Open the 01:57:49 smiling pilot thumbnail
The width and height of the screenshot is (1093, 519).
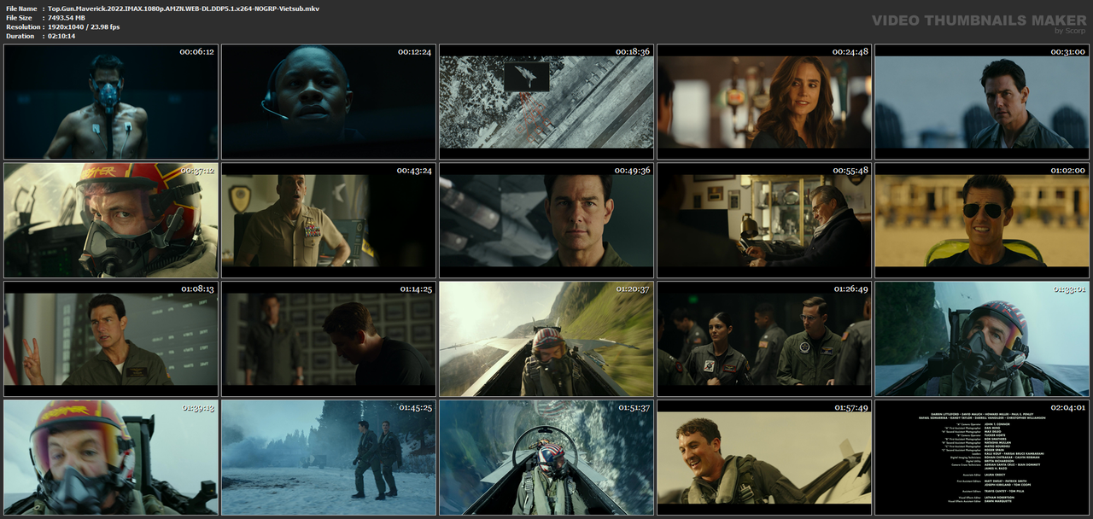764,458
